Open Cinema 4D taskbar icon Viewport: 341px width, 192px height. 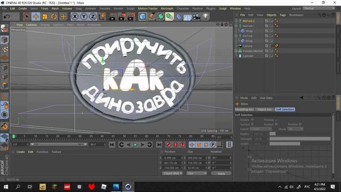click(x=128, y=187)
